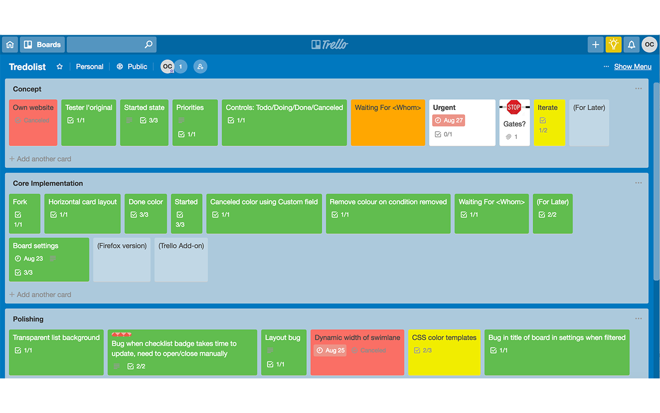Star the Tredolist board
The image size is (660, 413).
coord(60,67)
